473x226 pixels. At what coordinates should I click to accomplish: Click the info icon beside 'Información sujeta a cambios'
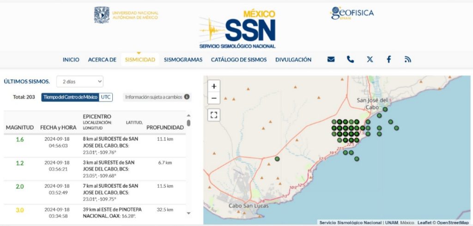tap(187, 97)
